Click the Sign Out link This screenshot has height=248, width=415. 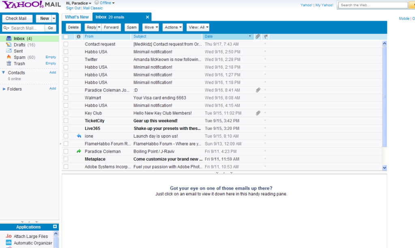pyautogui.click(x=73, y=8)
